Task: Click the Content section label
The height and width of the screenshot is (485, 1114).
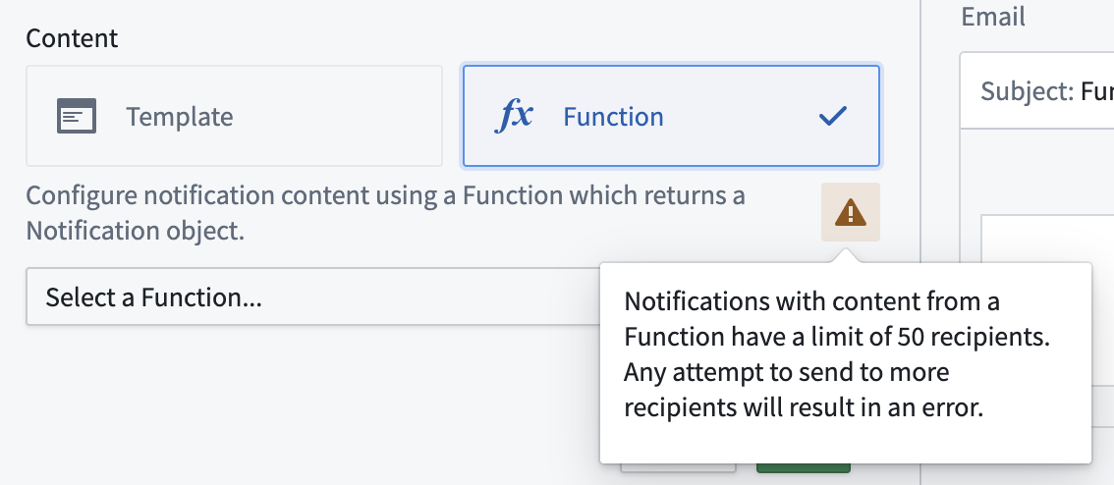Action: click(72, 38)
